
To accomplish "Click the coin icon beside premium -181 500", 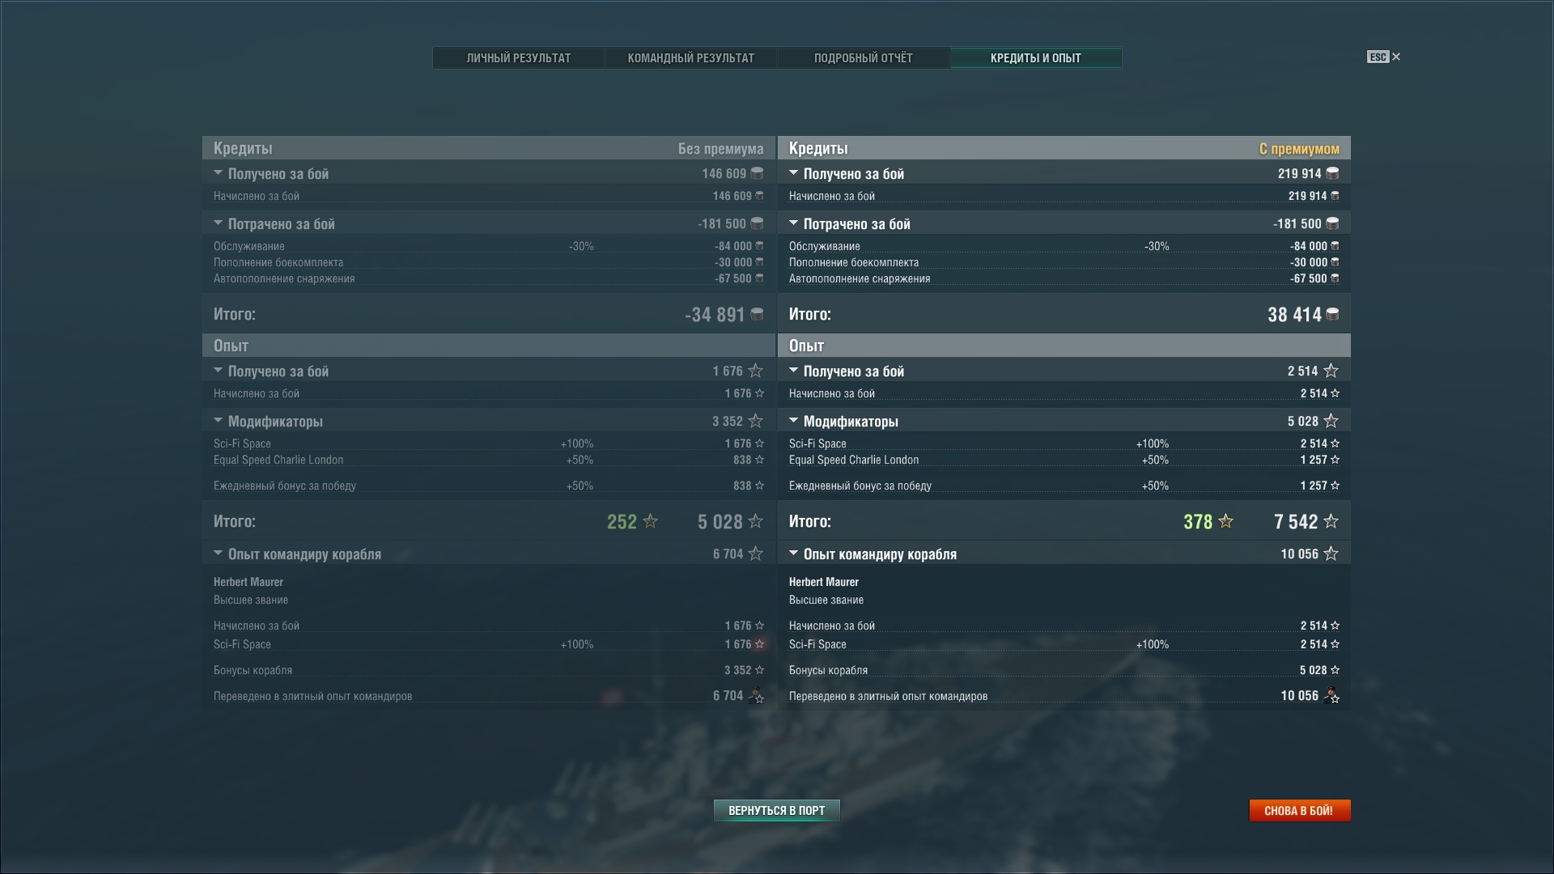I will click(x=1332, y=223).
